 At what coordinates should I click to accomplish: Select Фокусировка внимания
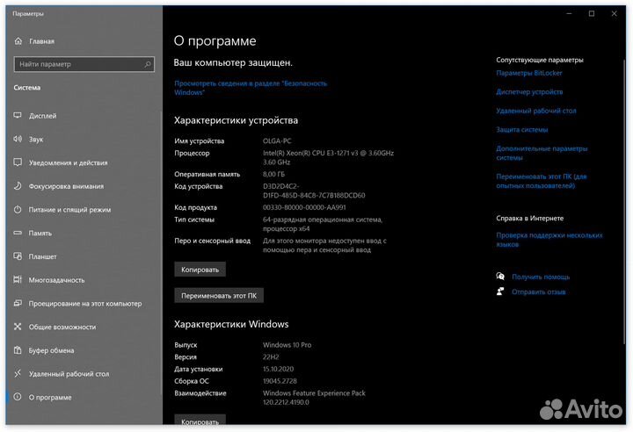(x=66, y=186)
